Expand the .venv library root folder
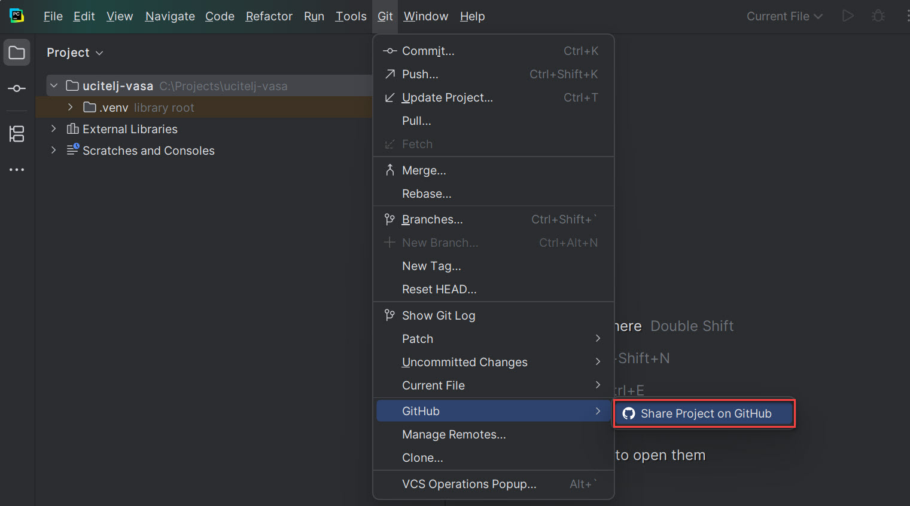 click(70, 108)
